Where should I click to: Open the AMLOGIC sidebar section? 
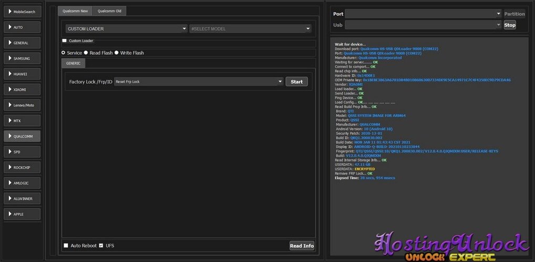pyautogui.click(x=22, y=183)
